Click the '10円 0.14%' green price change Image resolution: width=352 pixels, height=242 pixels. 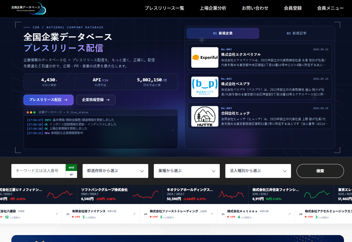pos(273,199)
